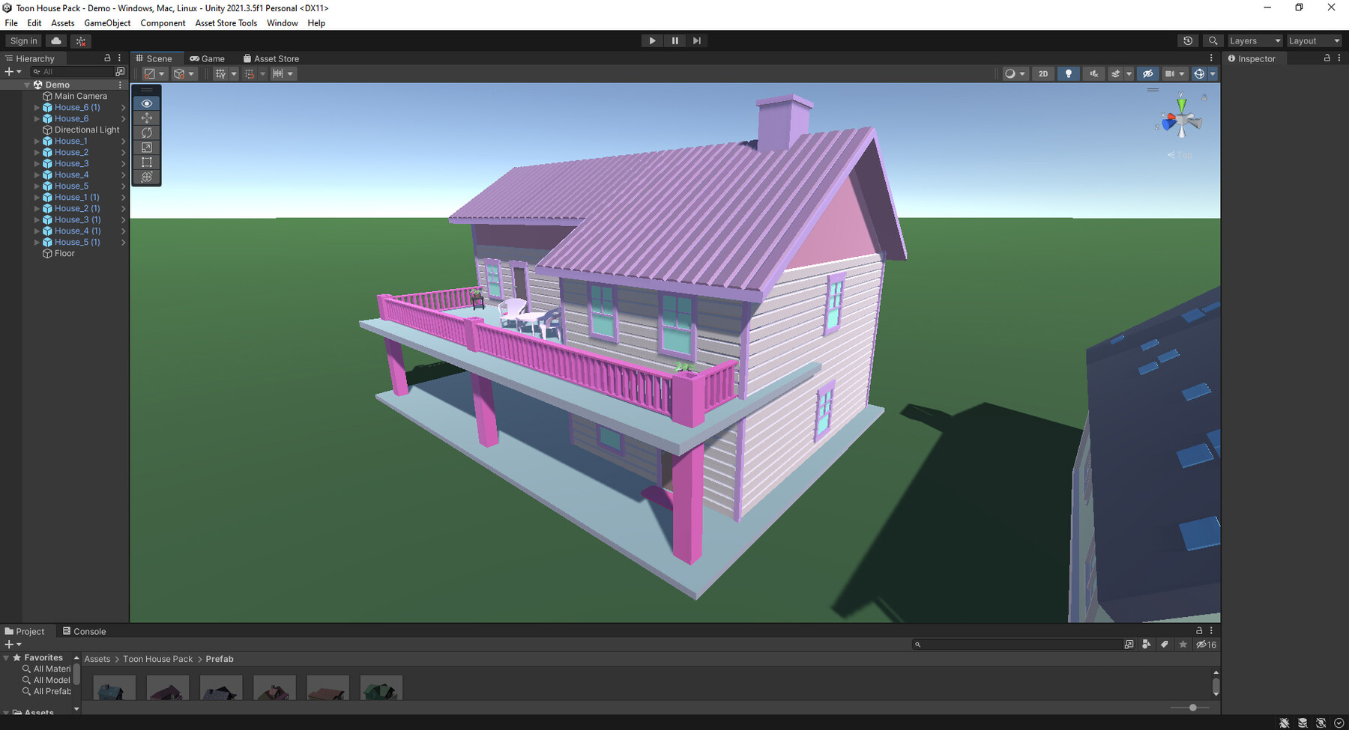Open the Undo History panel icon

tap(1188, 40)
